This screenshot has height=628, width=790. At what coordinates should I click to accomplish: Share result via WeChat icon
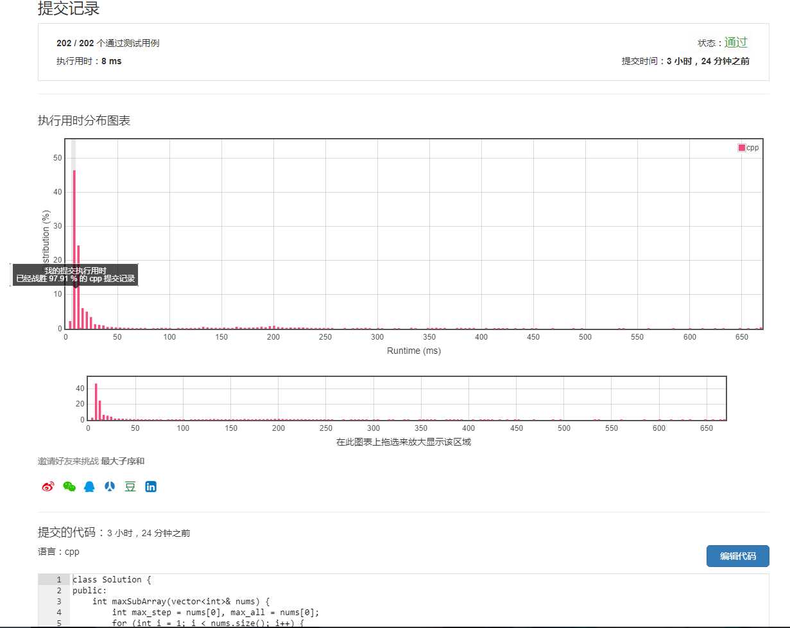click(69, 487)
